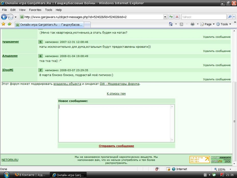Click the RSS feeds icon
This screenshot has height=178, width=237.
[181, 24]
